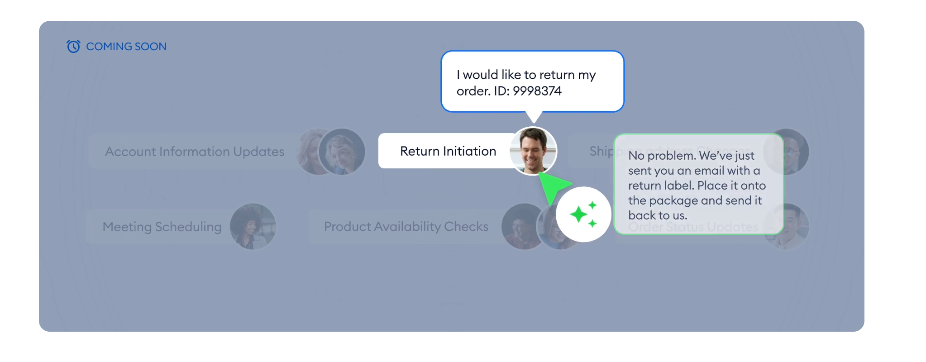This screenshot has width=926, height=362.
Task: Click the blonde woman avatar next to Account Information Updates
Action: [342, 152]
